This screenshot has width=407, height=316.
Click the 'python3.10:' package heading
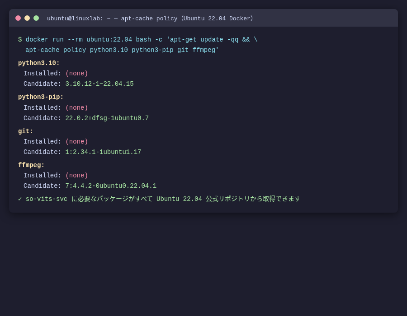click(x=39, y=63)
